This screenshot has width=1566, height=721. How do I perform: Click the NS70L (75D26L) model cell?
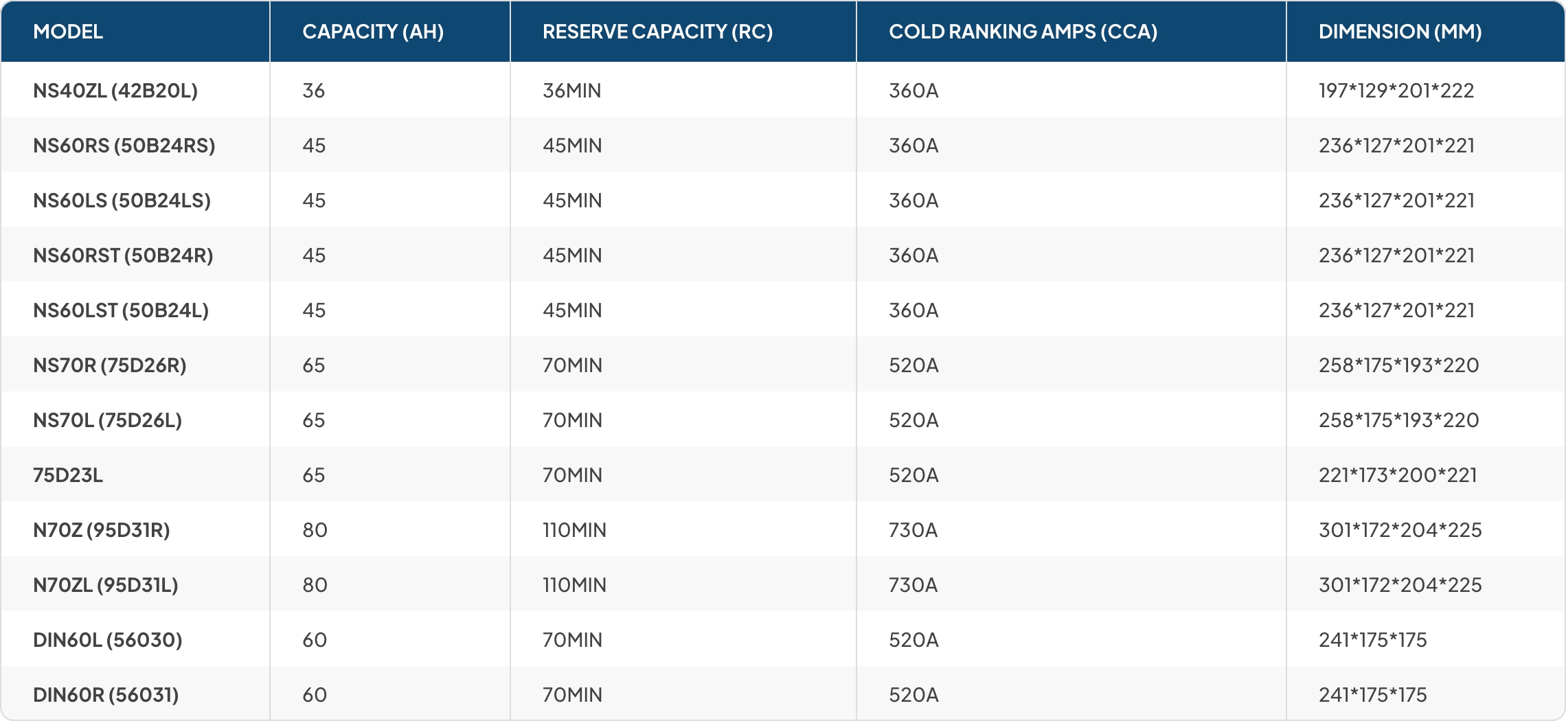coord(108,420)
